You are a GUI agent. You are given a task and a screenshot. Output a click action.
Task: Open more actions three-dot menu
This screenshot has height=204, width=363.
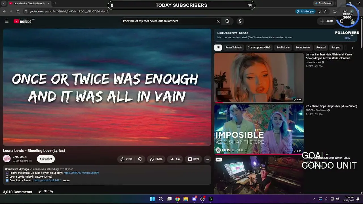click(x=207, y=159)
